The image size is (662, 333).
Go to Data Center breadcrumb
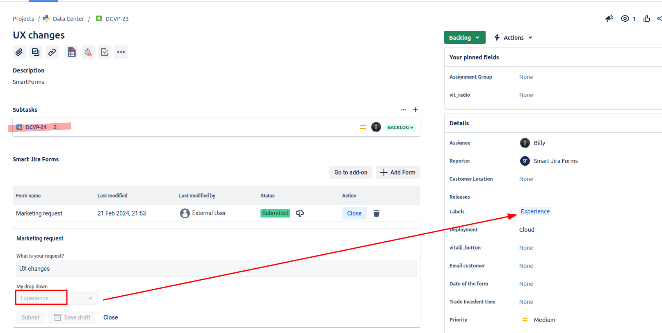(x=68, y=19)
